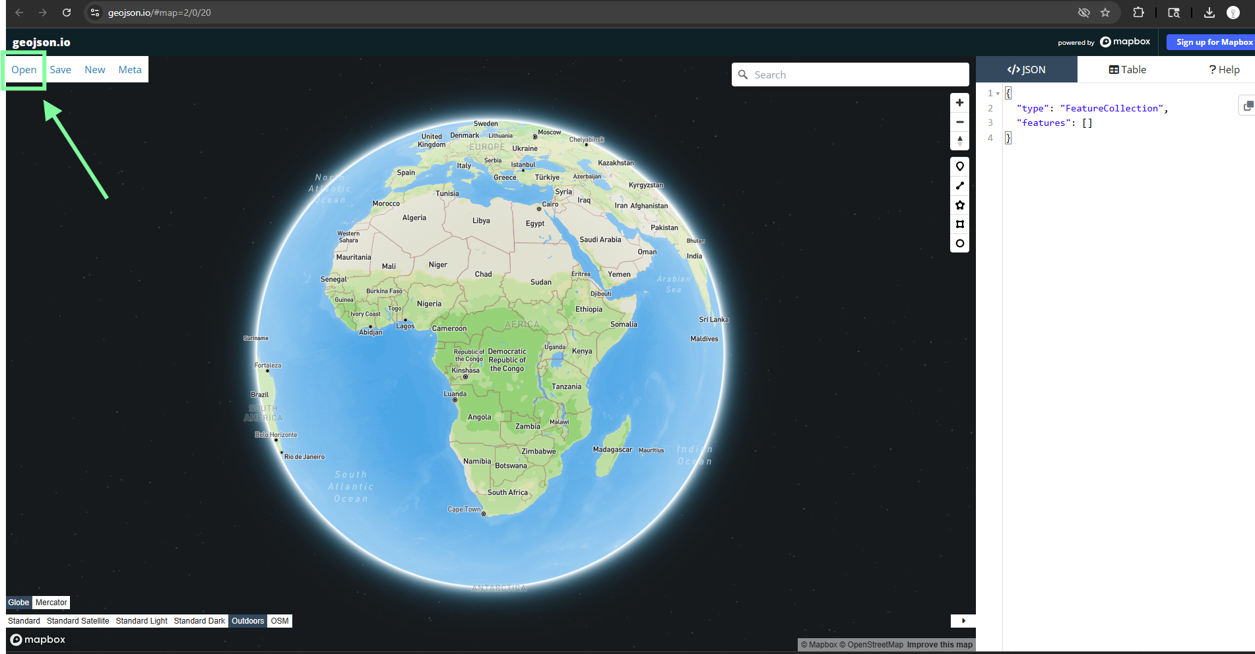Click the Improve this map link
The height and width of the screenshot is (654, 1255).
coord(939,645)
